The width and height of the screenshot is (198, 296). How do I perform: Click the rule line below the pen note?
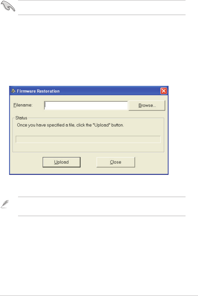(102, 216)
